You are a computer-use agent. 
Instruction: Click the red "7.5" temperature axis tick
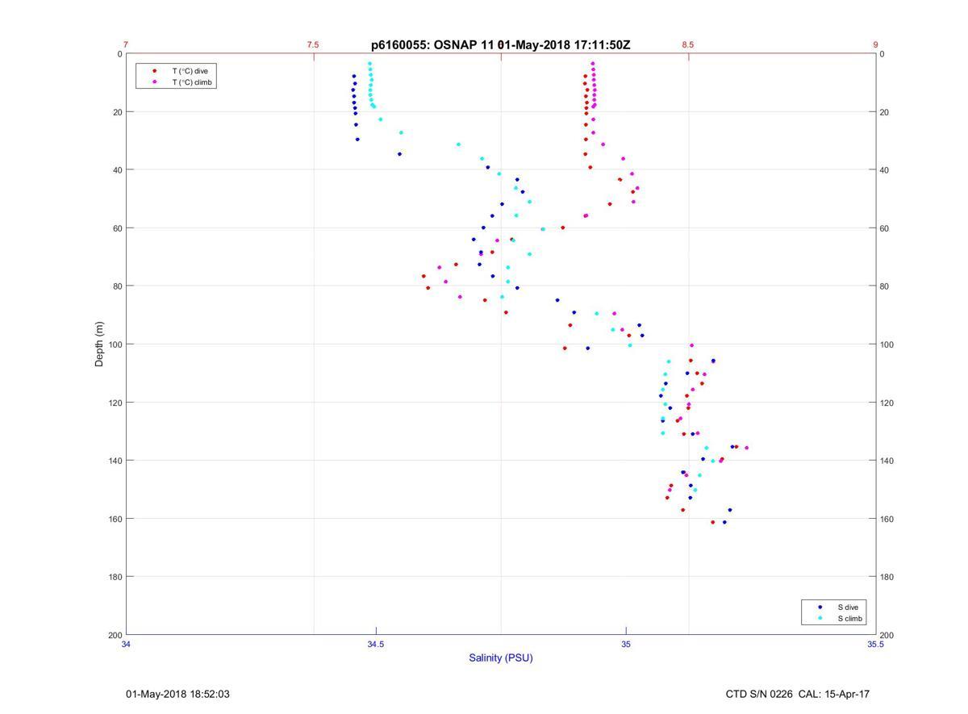pos(313,45)
